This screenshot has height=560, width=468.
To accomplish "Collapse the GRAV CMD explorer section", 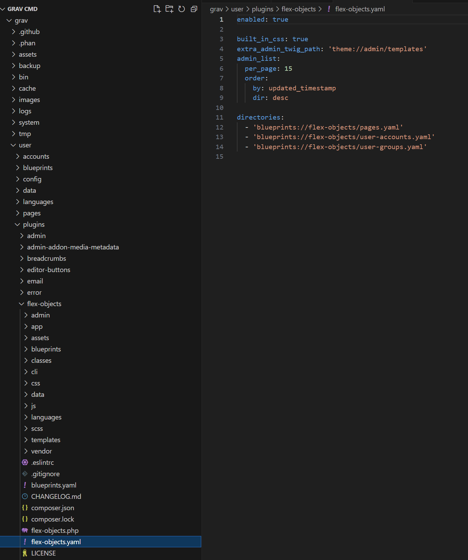I will click(3, 9).
